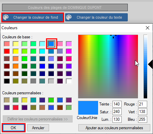
Task: Click inside the rainbow color spectrum field
Action: (x=108, y=66)
